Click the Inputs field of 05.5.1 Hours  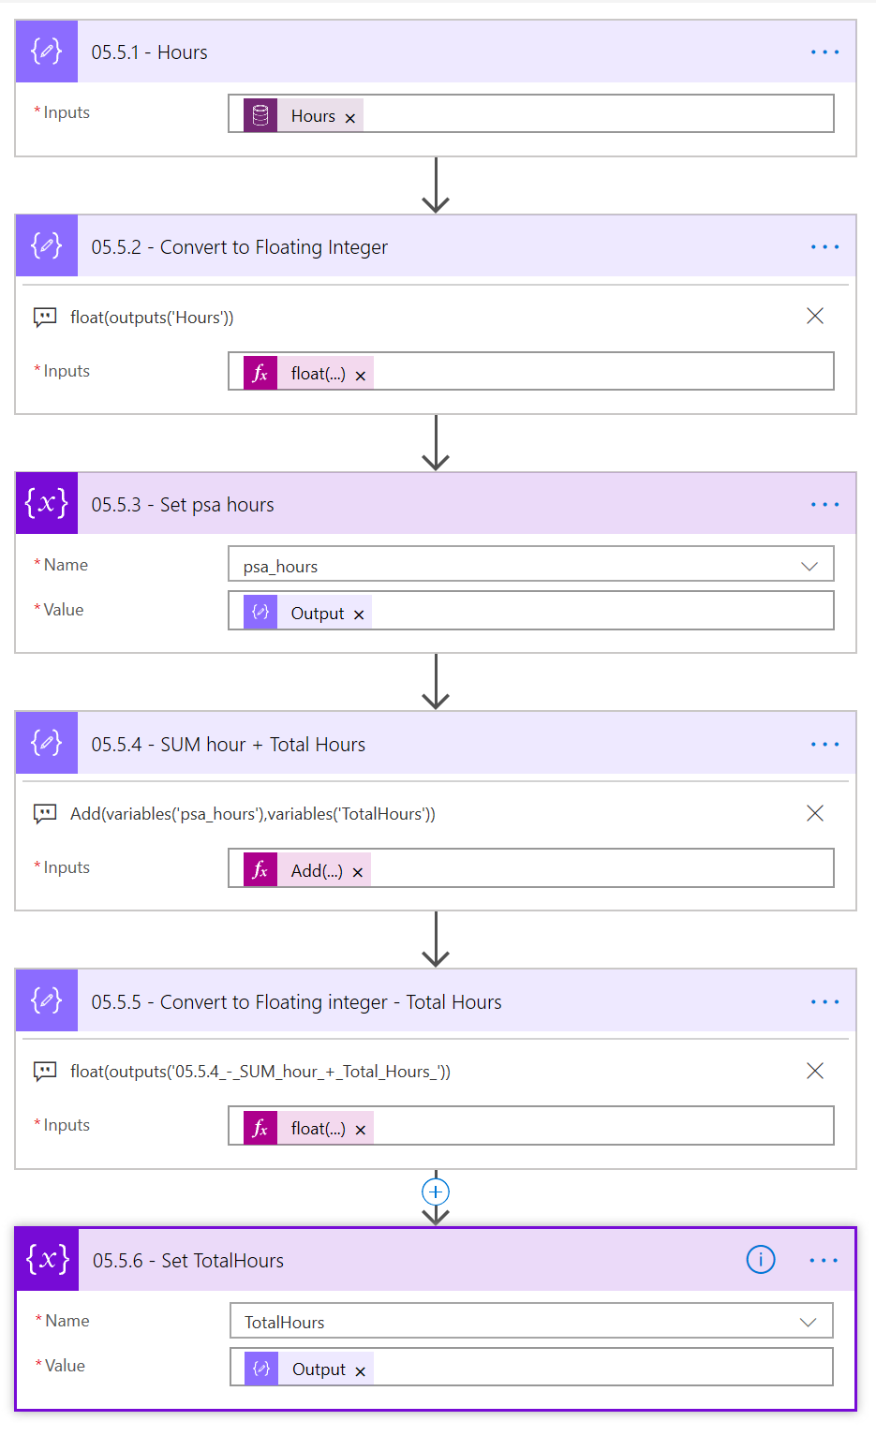coord(598,114)
